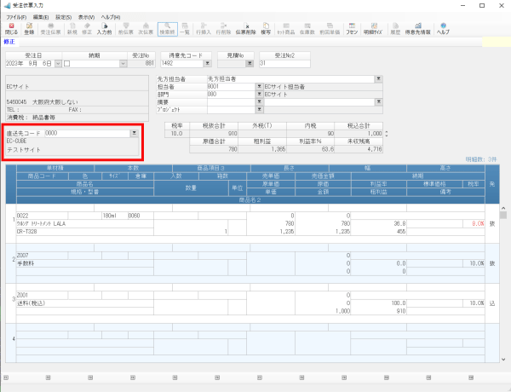Screen dimensions: 511x392
Task: Click the detail table scrollbar thumb
Action: pyautogui.click(x=503, y=215)
